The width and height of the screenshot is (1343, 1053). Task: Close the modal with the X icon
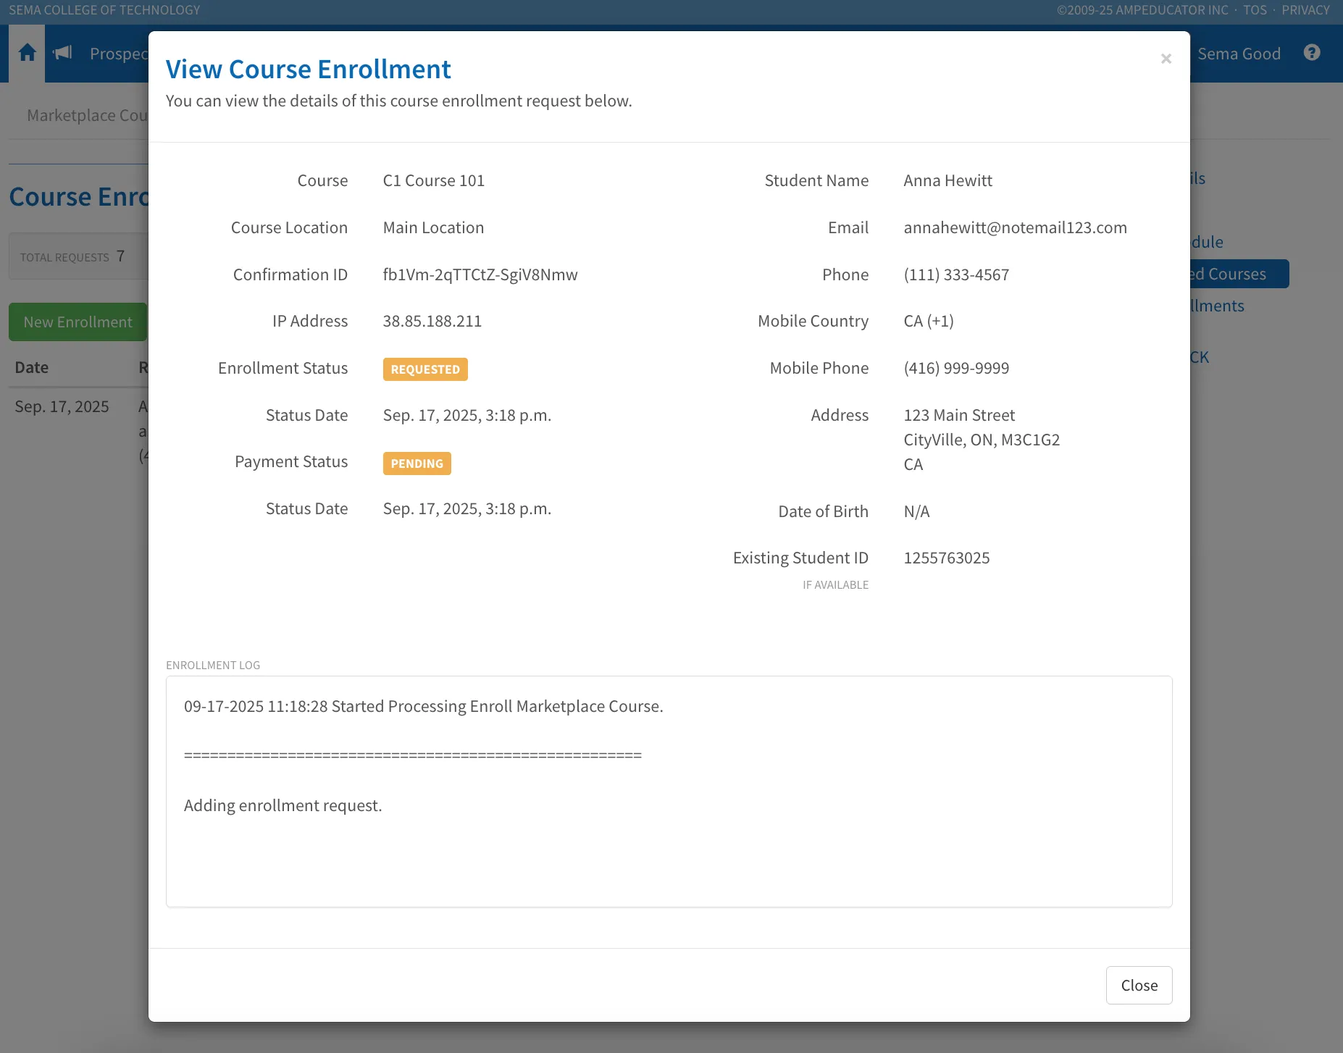tap(1166, 59)
